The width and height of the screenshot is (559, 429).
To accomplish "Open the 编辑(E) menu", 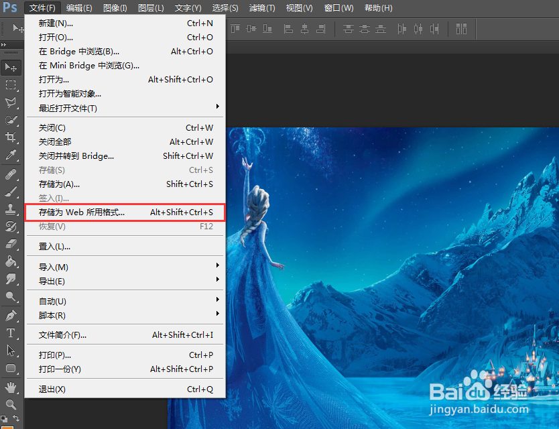I will (79, 8).
